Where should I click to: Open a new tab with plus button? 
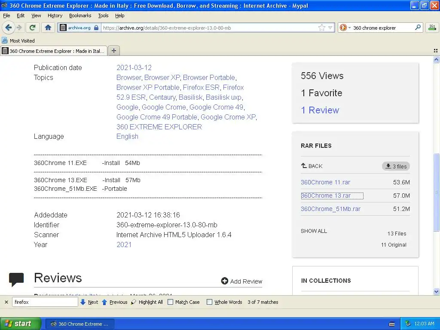(113, 51)
